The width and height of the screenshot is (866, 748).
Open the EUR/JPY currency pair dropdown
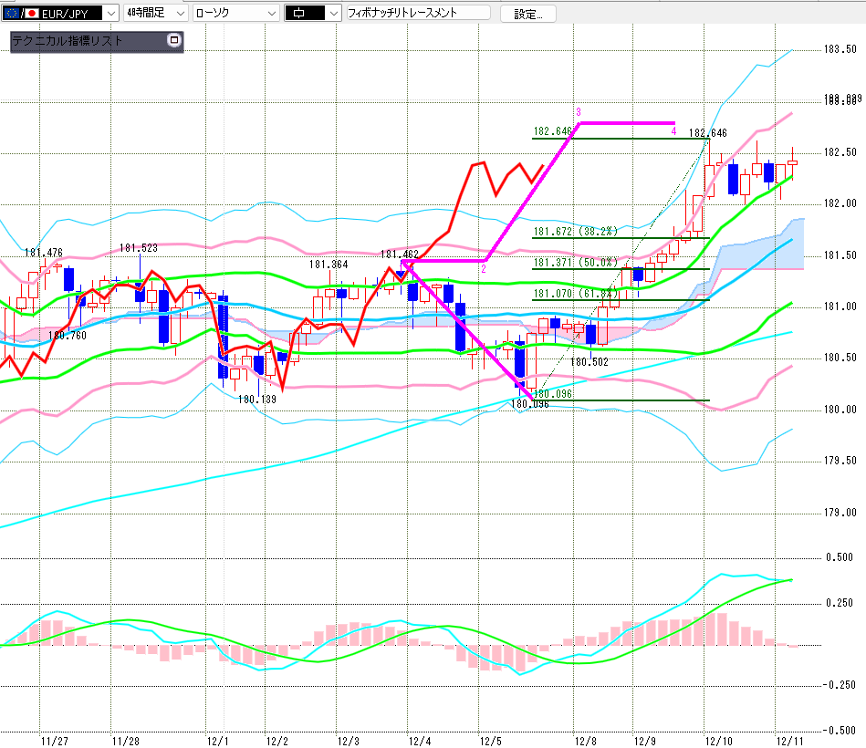click(110, 13)
